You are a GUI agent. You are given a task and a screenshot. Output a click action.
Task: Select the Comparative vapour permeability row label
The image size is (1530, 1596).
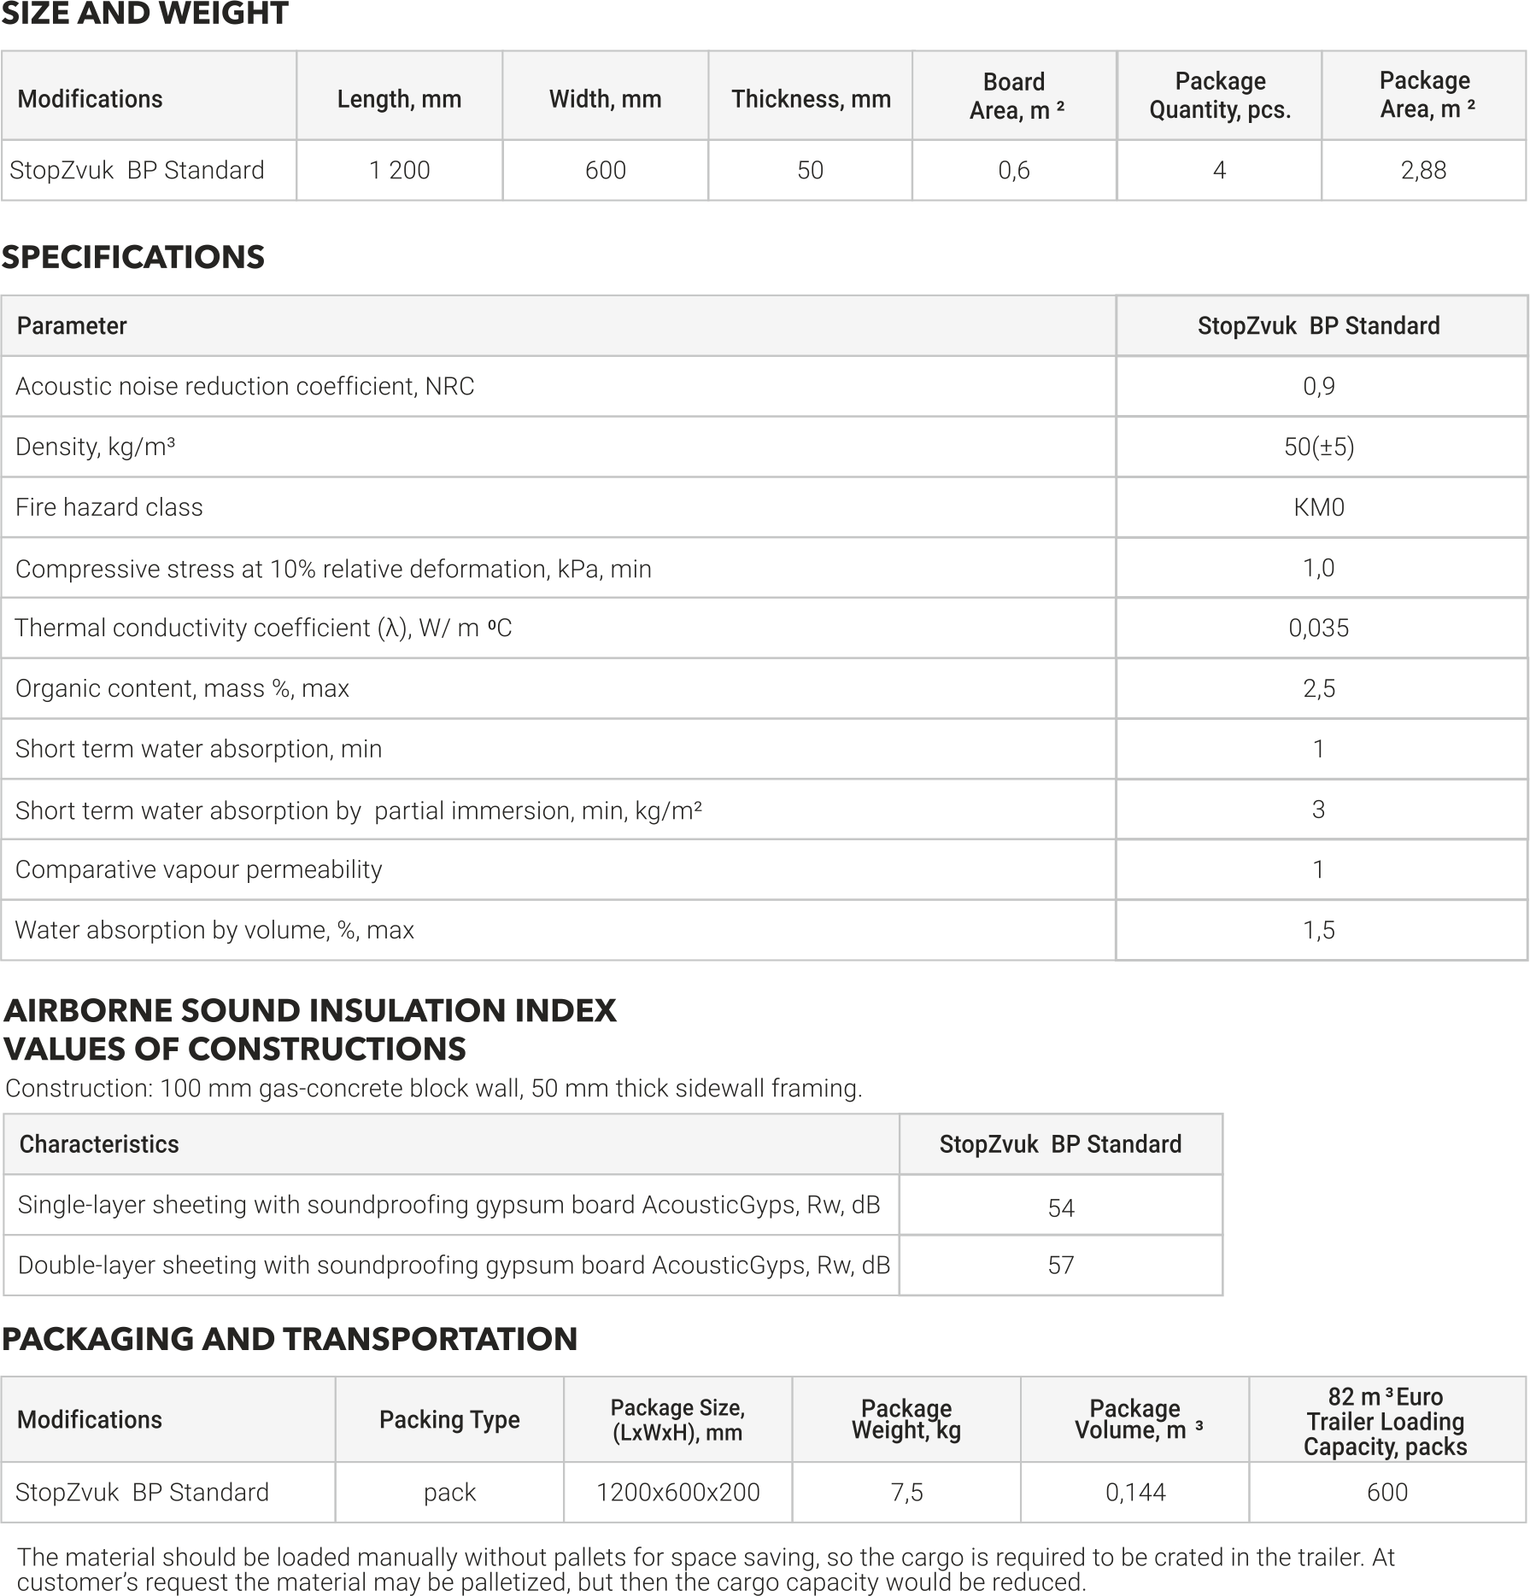tap(199, 869)
